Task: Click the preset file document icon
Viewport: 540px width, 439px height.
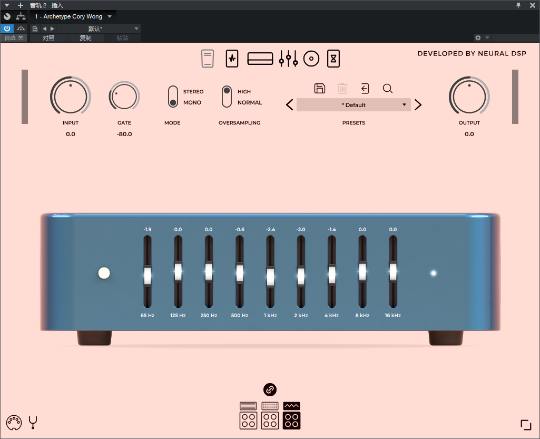Action: pyautogui.click(x=35, y=29)
